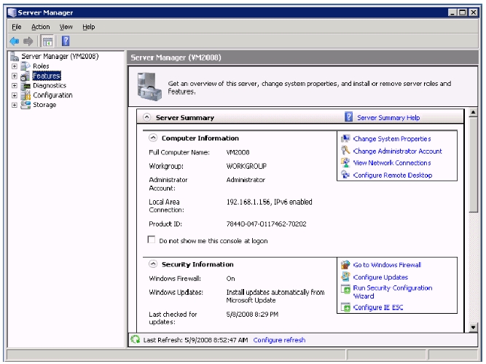The width and height of the screenshot is (486, 364).
Task: Select the Configuration label in the tree
Action: coord(52,95)
